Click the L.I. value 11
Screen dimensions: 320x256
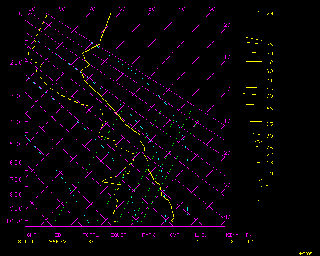[200, 242]
